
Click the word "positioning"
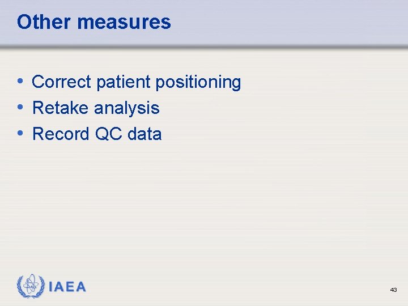click(198, 82)
